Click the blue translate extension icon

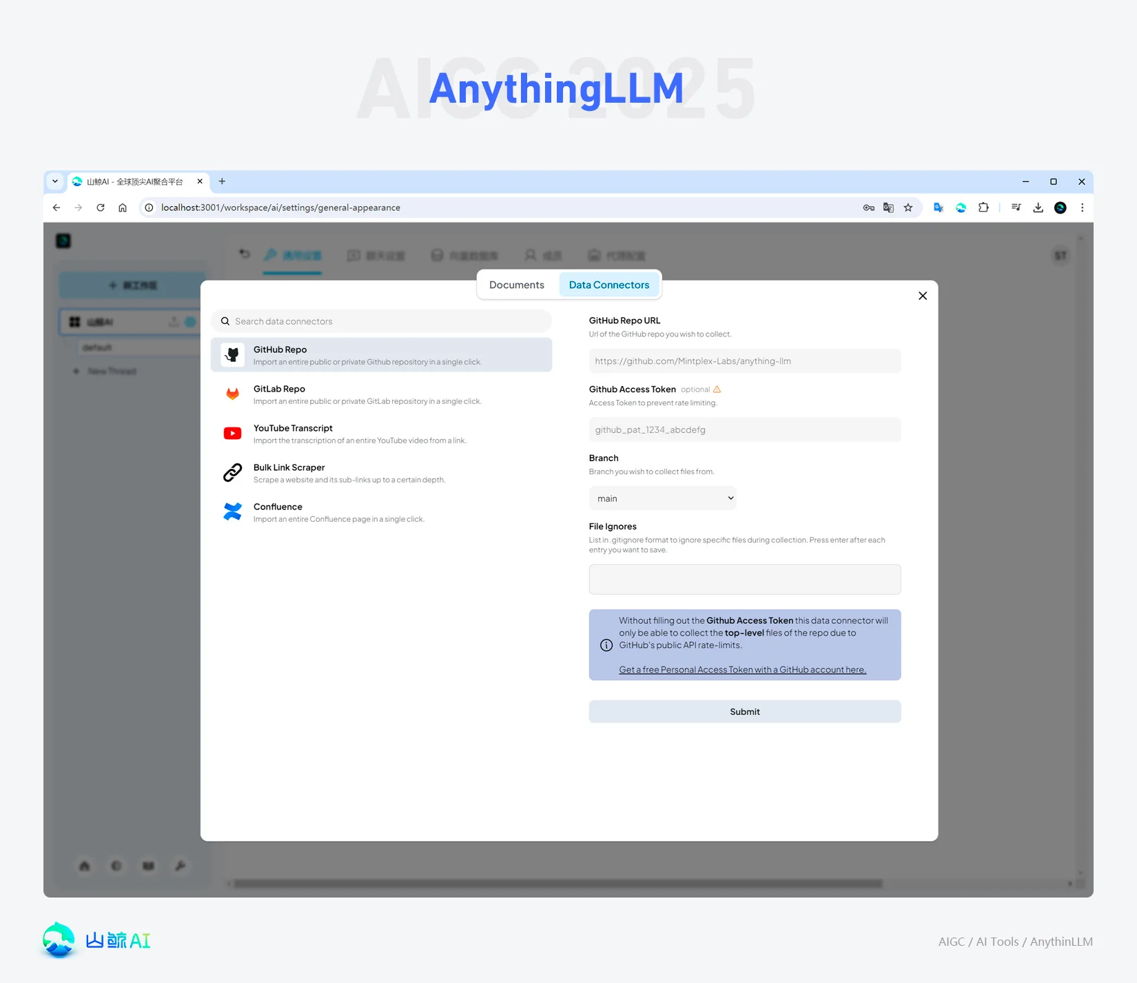939,207
